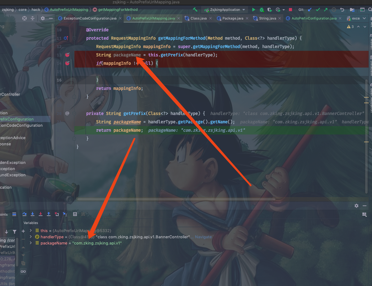372x286 pixels.
Task: Click the core breadcrumb folder
Action: tap(22, 10)
